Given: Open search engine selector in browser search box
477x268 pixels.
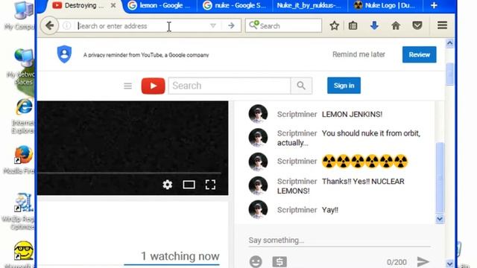Looking at the screenshot, I should pyautogui.click(x=254, y=25).
